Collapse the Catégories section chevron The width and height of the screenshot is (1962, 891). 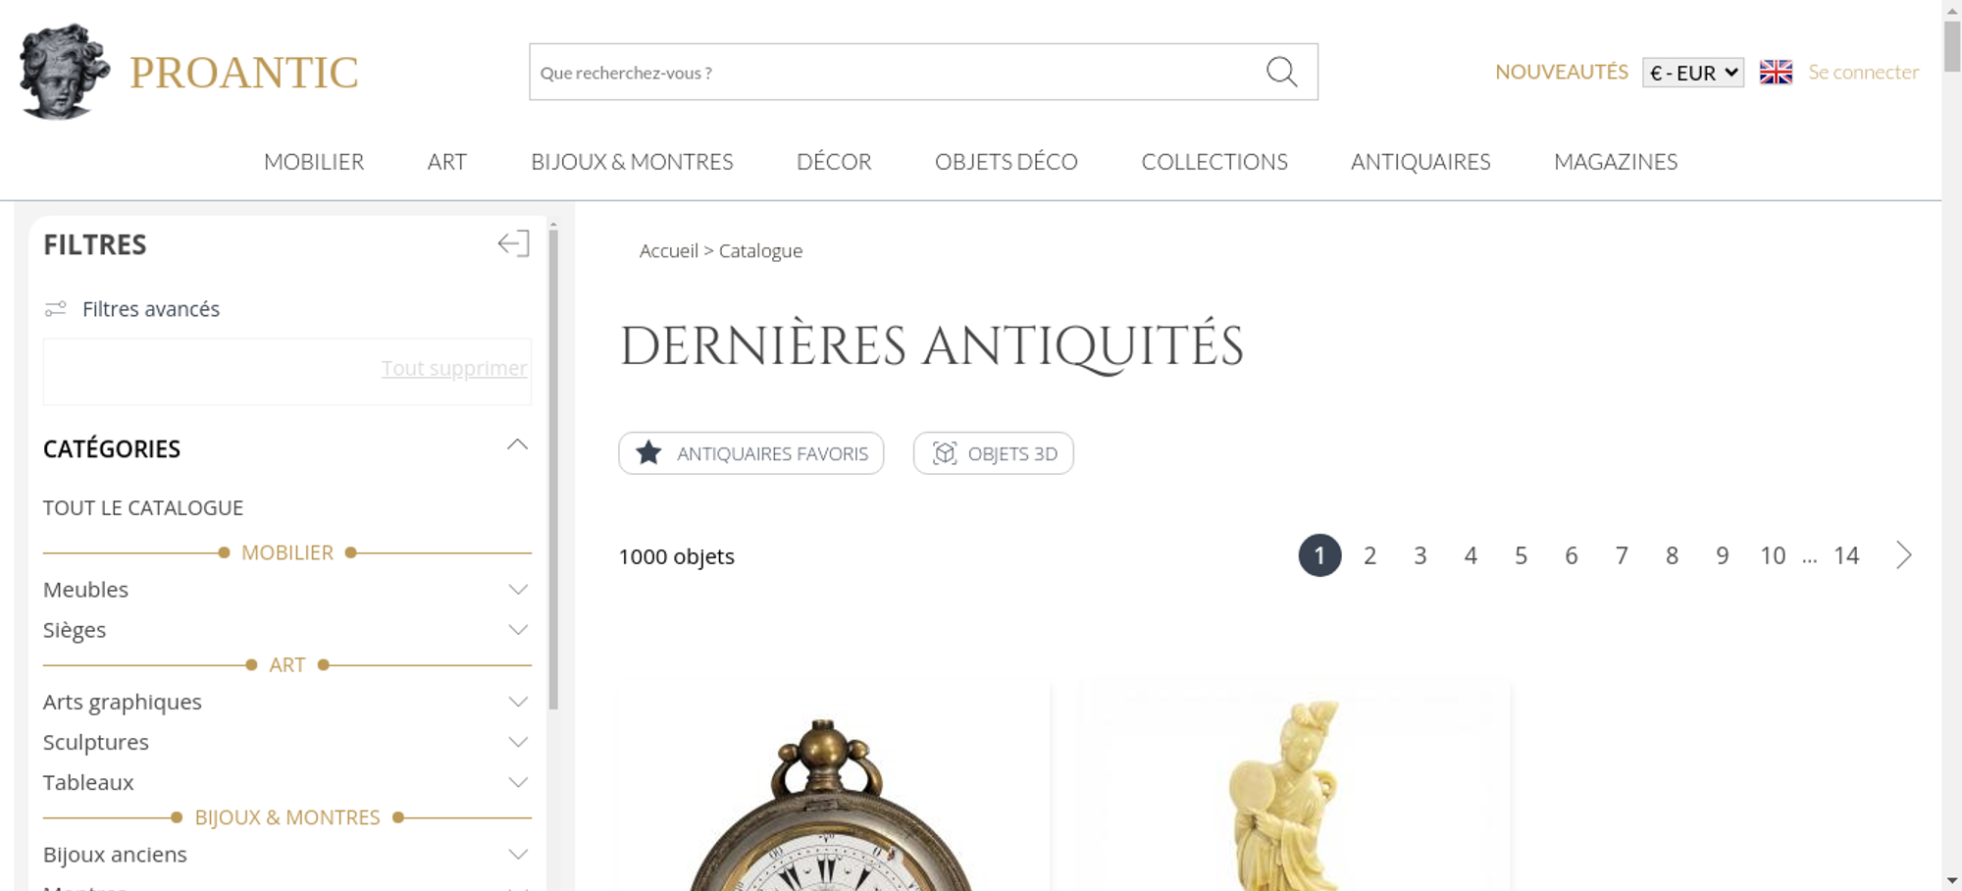pos(517,445)
